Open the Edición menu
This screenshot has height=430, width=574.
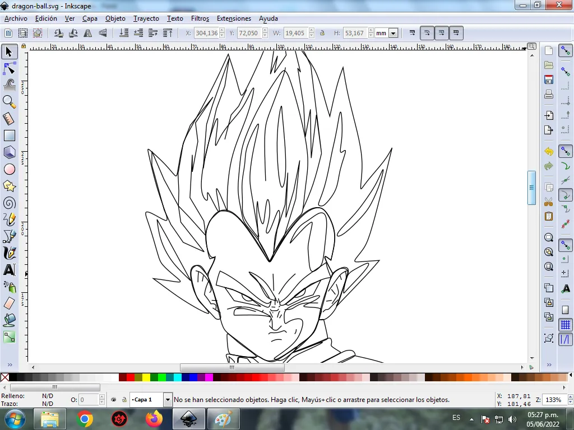pos(46,18)
